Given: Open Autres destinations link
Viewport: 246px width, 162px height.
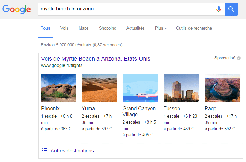Looking at the screenshot, I should [72, 151].
